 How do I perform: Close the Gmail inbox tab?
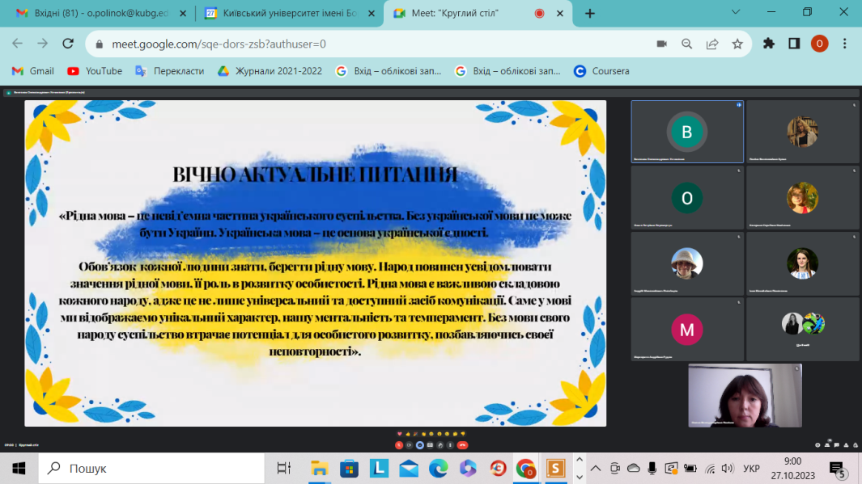(x=183, y=13)
